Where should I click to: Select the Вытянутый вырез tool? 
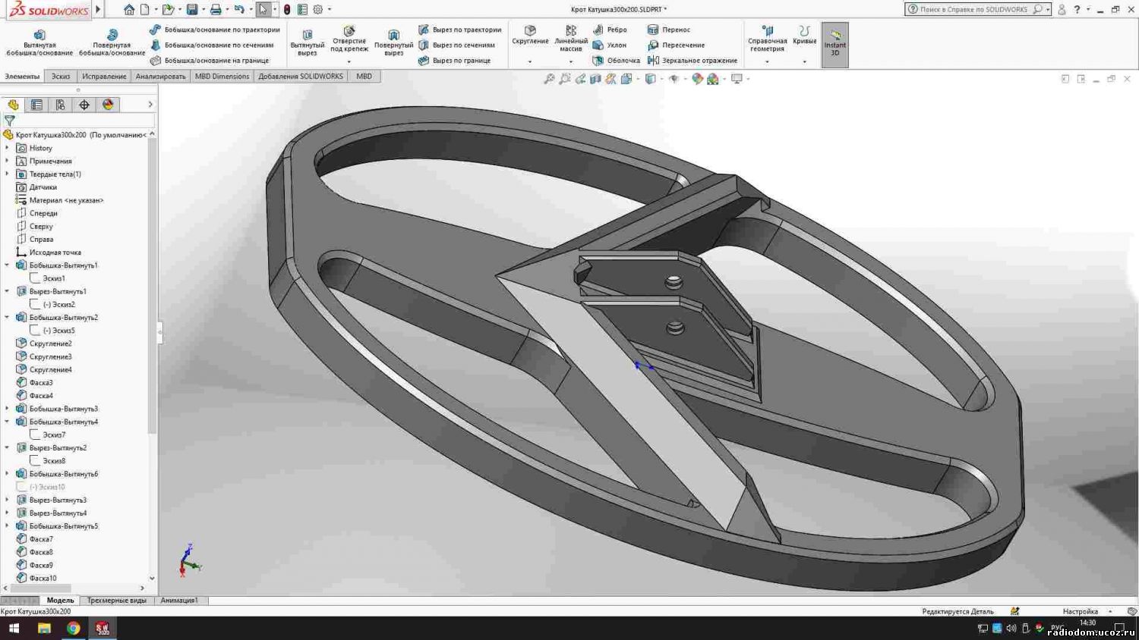point(308,42)
